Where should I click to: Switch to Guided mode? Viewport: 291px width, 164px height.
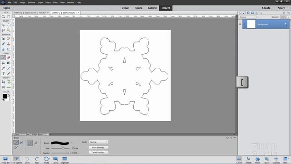152,8
